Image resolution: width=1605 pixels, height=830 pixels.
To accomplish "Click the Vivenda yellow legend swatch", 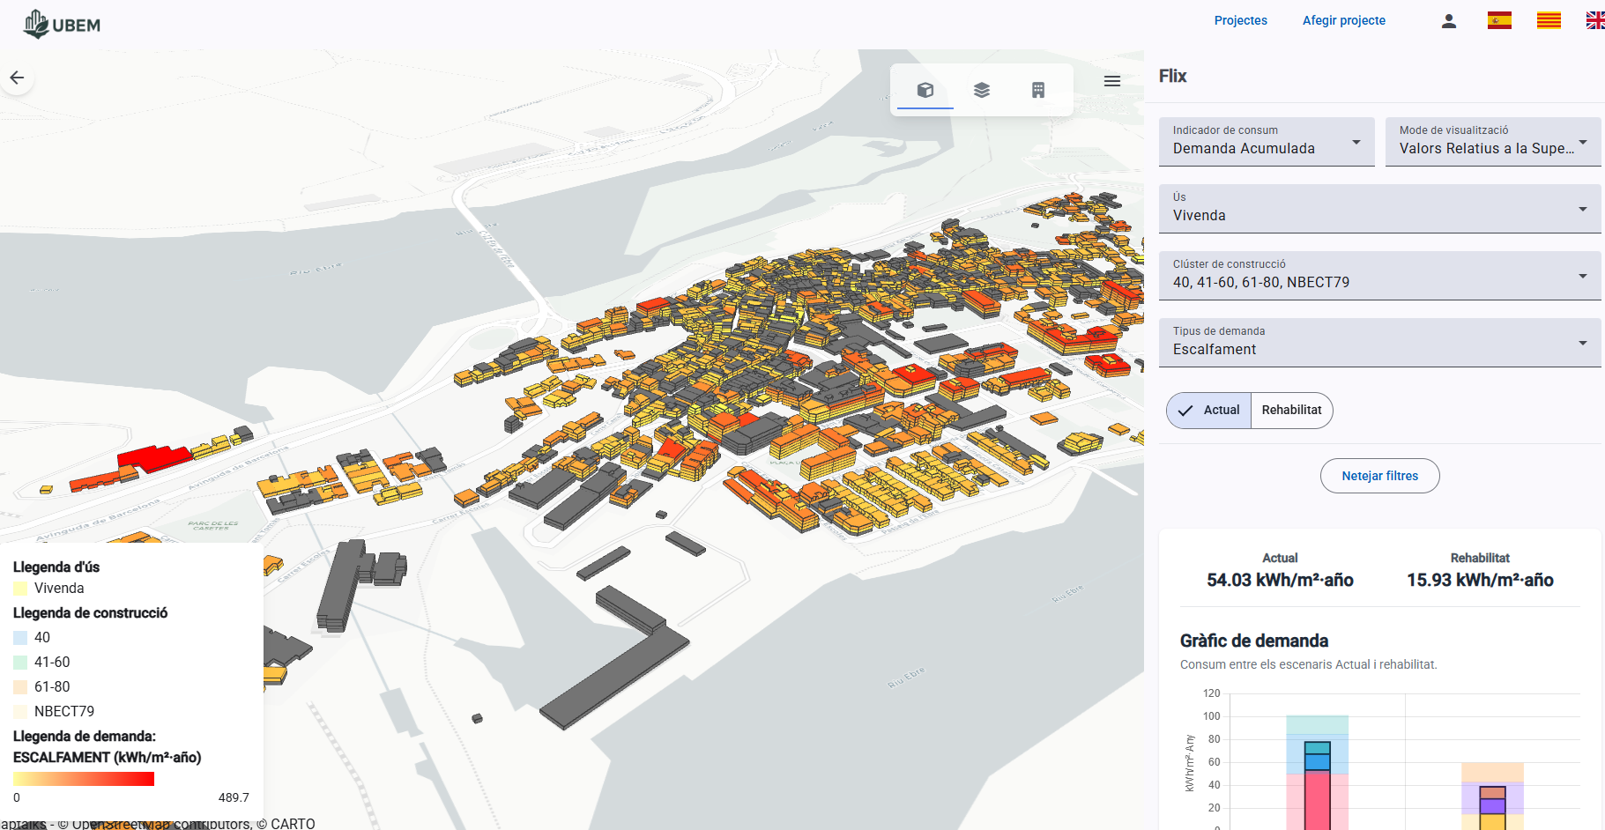I will 20,589.
